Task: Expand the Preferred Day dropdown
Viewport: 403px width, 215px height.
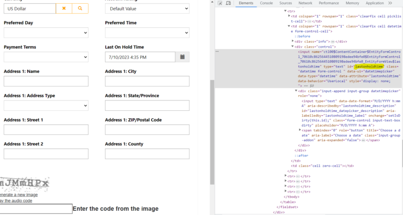Action: [46, 33]
